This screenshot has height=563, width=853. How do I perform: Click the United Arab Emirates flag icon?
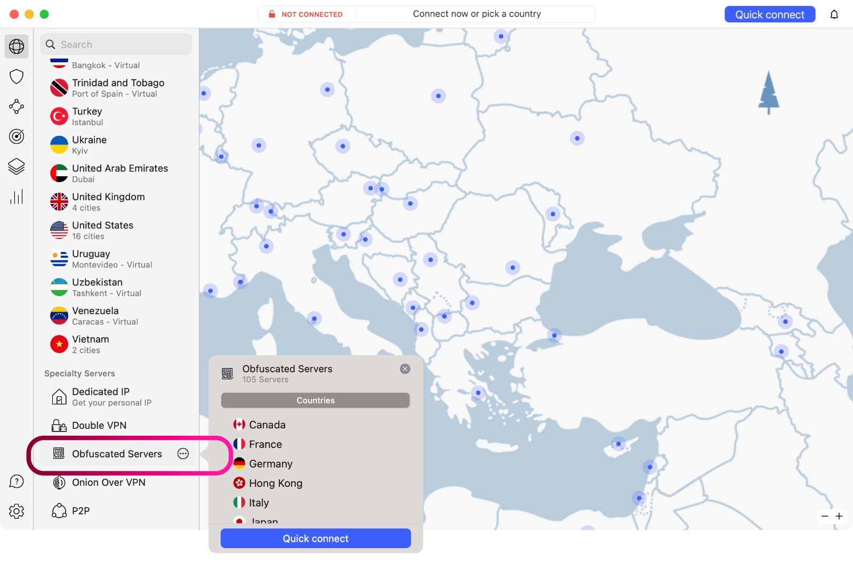(x=59, y=173)
